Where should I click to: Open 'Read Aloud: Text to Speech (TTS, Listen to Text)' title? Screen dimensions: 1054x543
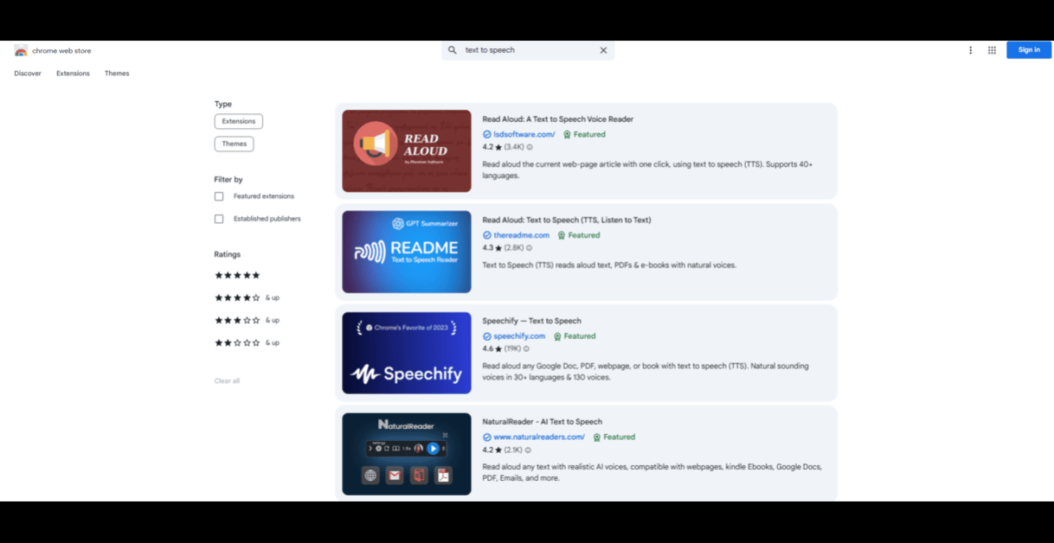point(567,220)
